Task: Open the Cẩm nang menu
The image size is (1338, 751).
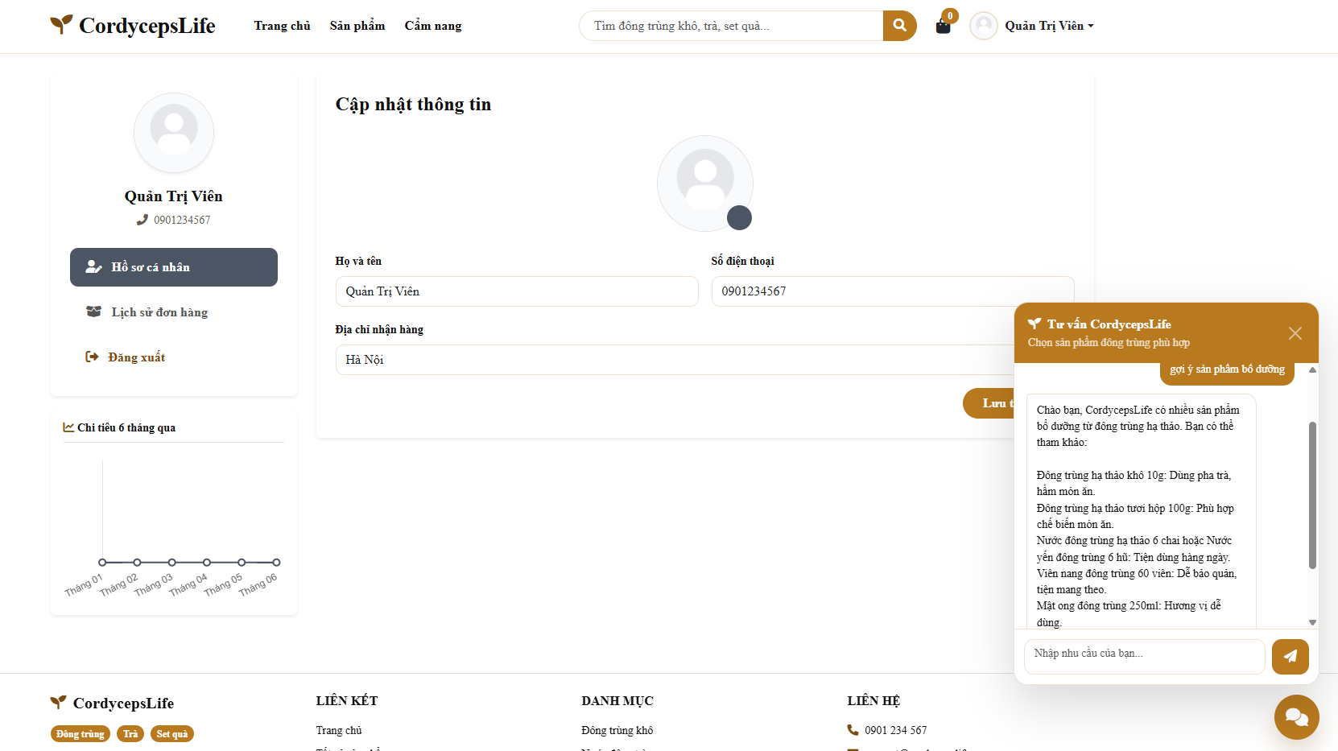Action: [433, 26]
